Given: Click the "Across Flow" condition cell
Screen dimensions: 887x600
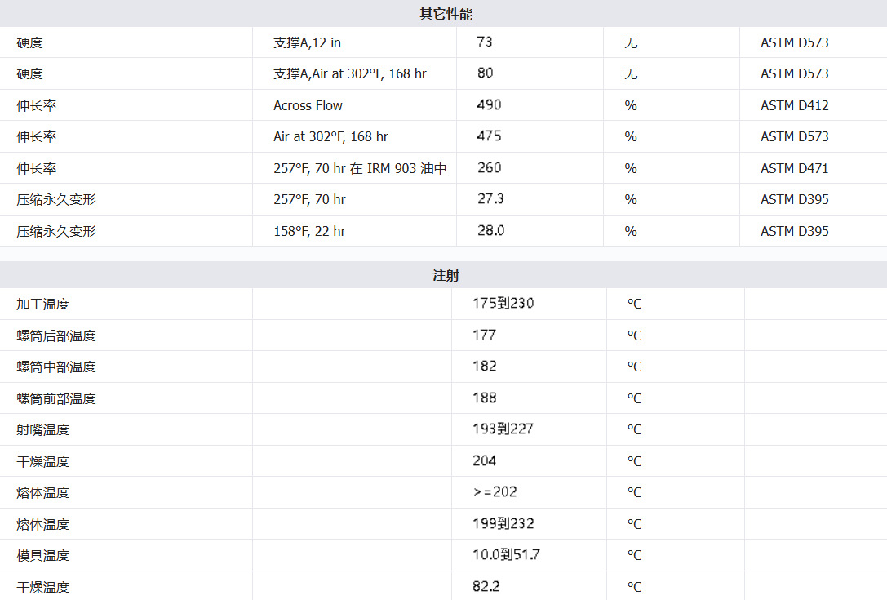Looking at the screenshot, I should tap(308, 105).
